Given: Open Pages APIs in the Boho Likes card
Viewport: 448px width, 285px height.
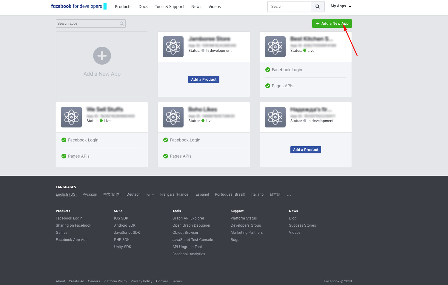Looking at the screenshot, I should (181, 156).
